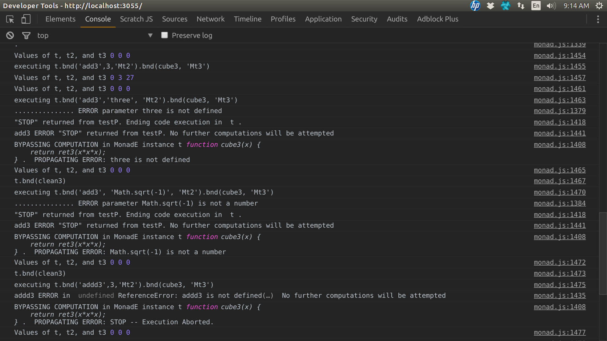This screenshot has width=607, height=341.
Task: Open the Dropbox tray icon
Action: tap(490, 6)
